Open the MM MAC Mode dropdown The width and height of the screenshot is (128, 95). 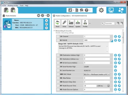point(97,74)
